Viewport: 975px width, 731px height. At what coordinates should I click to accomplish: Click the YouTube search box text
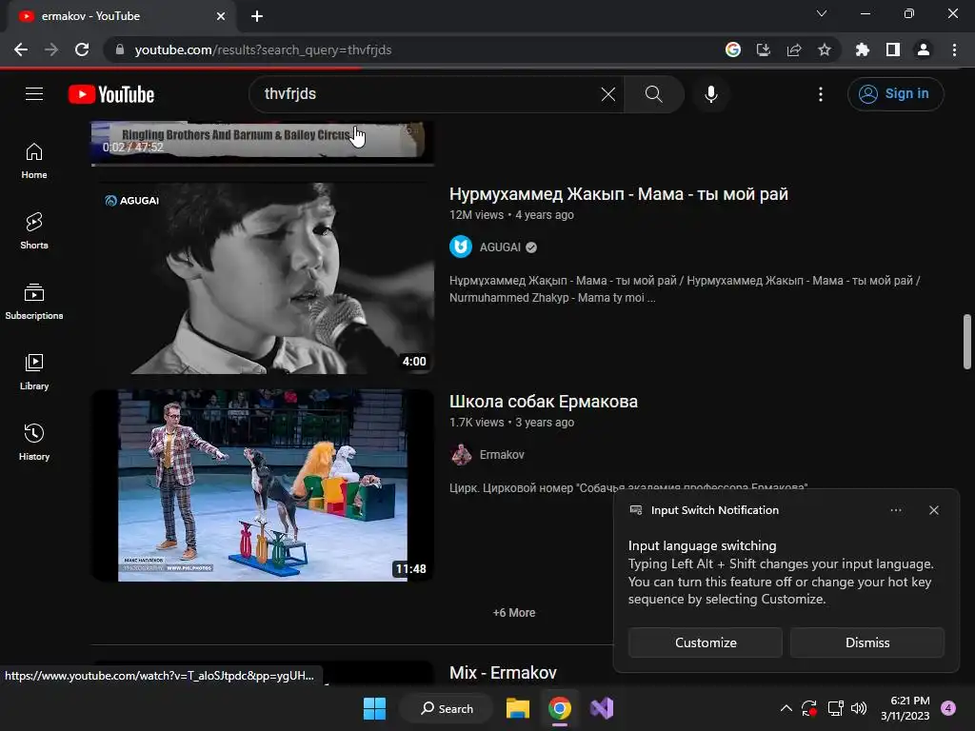pyautogui.click(x=289, y=94)
